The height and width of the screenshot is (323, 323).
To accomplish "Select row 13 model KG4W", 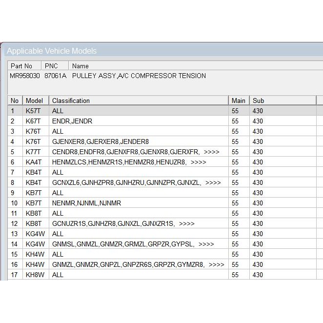I will coord(35,234).
